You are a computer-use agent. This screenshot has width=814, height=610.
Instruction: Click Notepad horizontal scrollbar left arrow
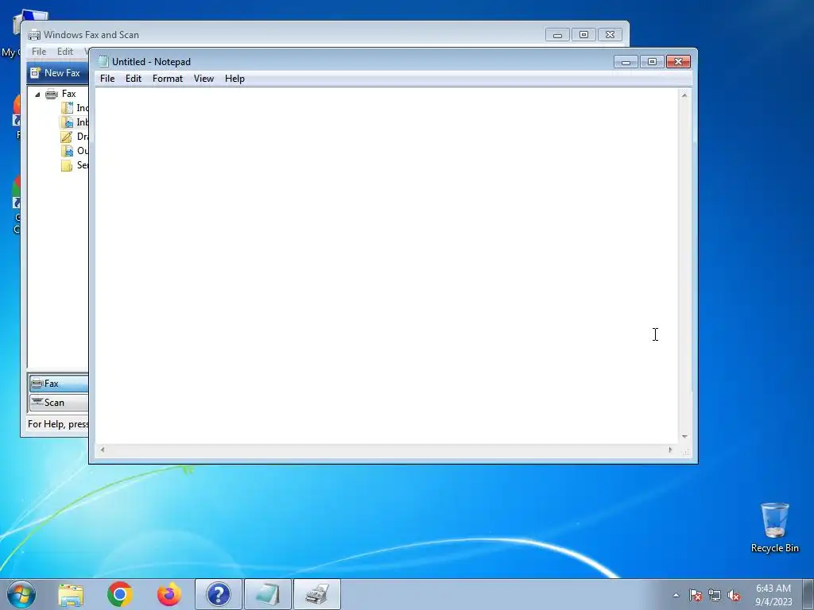point(103,450)
